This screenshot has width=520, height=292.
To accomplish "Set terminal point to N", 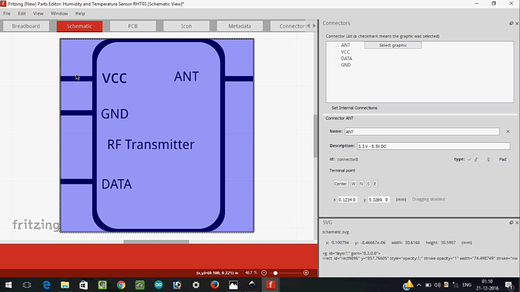I will [361, 184].
